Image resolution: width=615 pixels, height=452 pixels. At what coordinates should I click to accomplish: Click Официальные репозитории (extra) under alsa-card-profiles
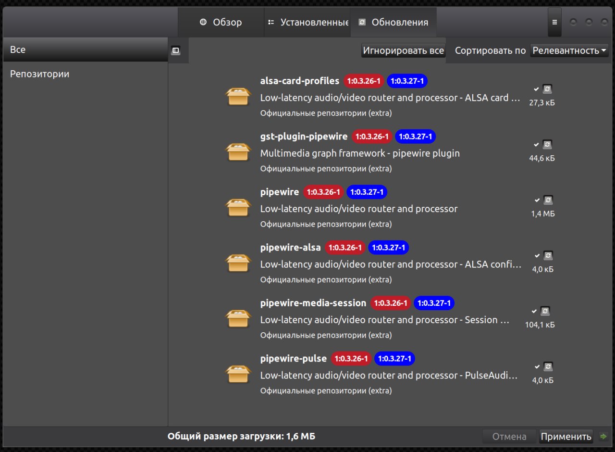(x=326, y=113)
